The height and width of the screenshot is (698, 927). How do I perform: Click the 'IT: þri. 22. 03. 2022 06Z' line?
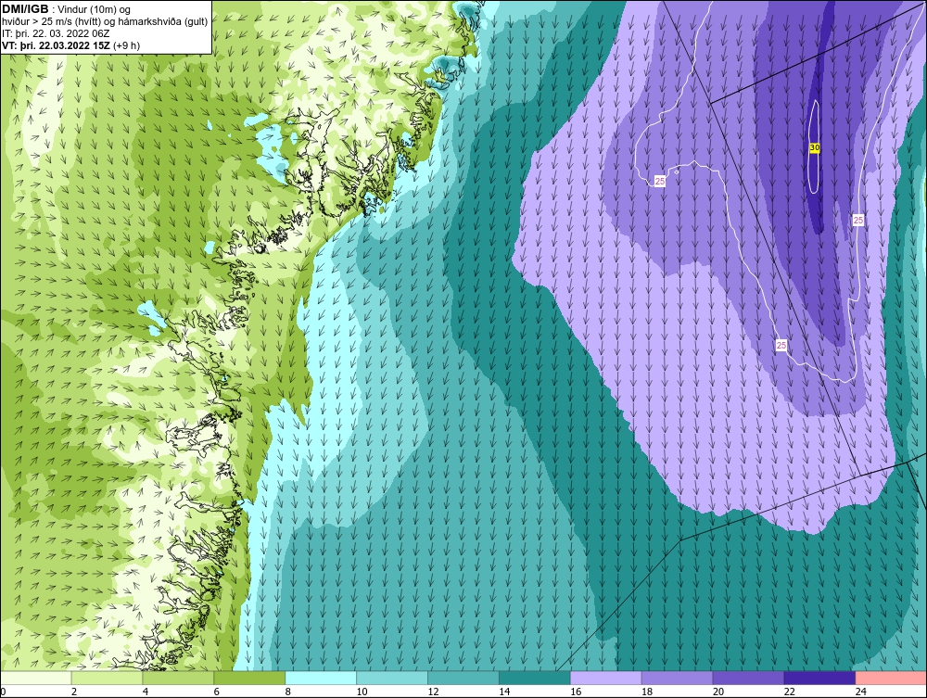pyautogui.click(x=56, y=33)
